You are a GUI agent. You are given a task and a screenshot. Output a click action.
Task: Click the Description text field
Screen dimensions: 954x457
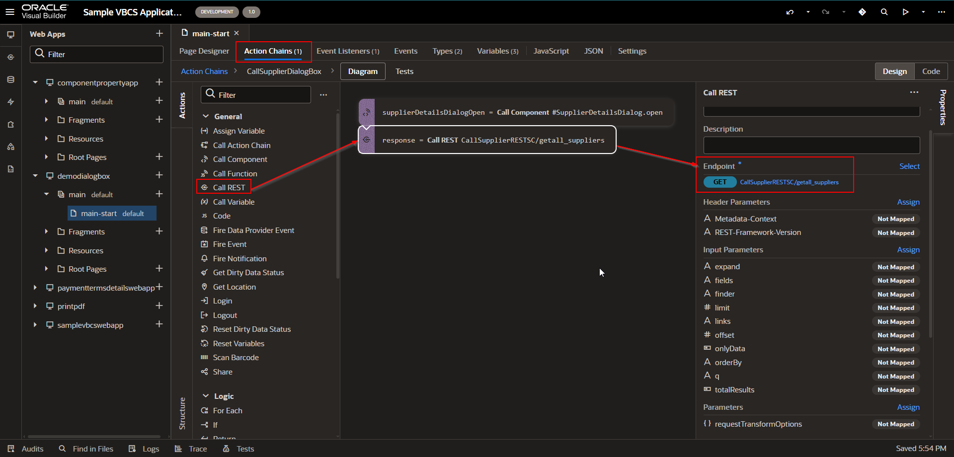point(811,145)
